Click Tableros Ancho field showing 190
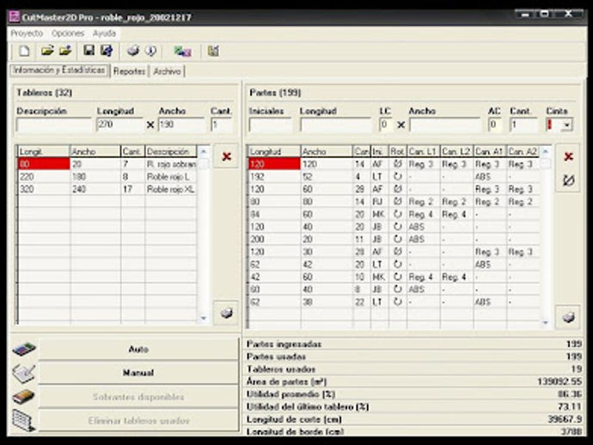The image size is (593, 445). click(x=182, y=125)
